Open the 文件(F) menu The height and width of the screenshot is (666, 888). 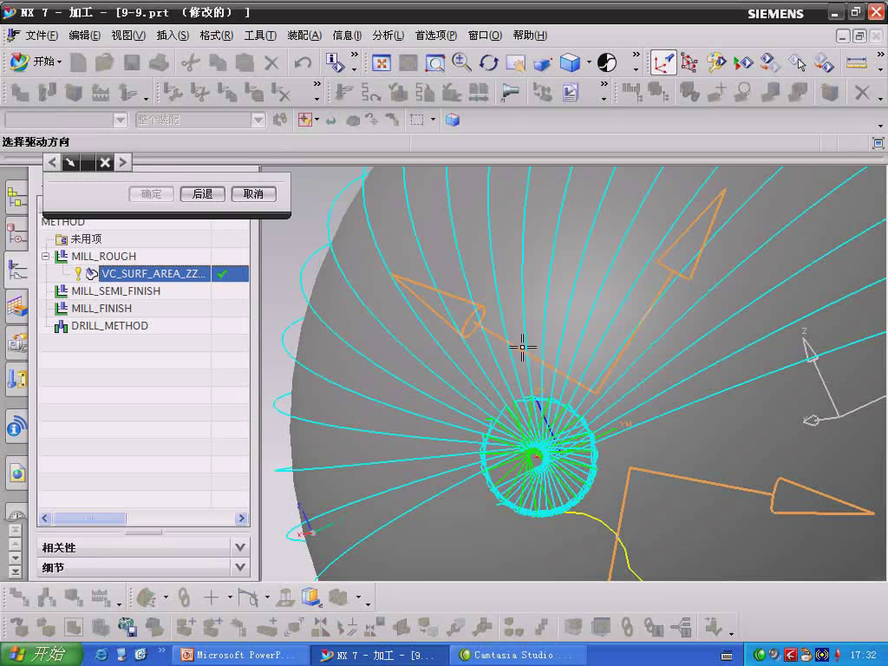pyautogui.click(x=42, y=36)
